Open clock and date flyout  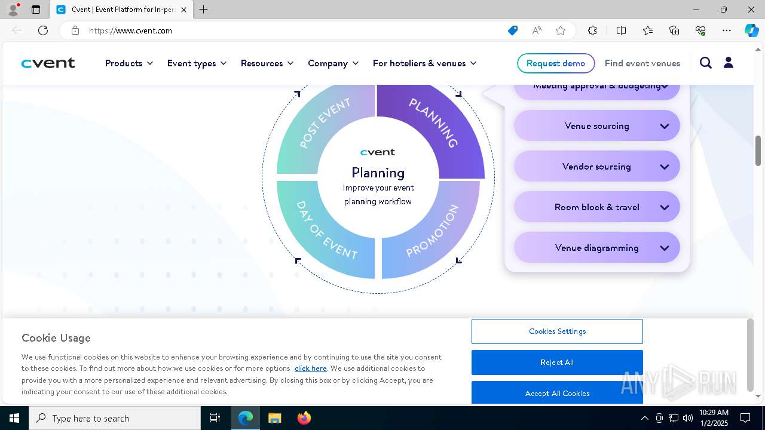coord(714,418)
